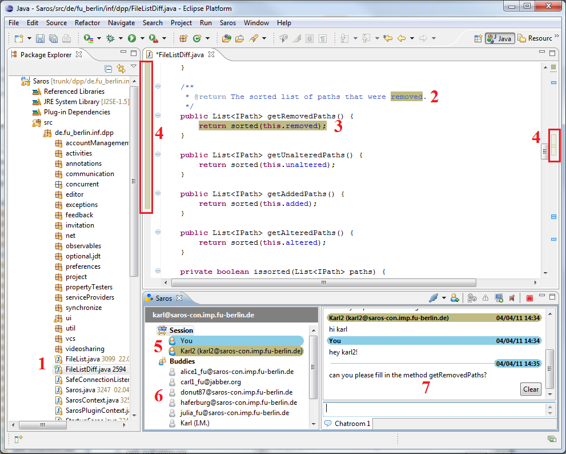Select the Chatroom 1 tab

tap(348, 424)
